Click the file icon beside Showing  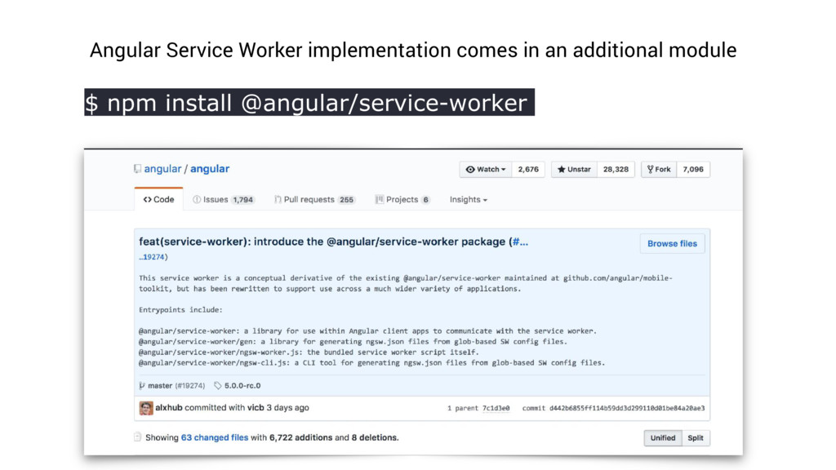(137, 437)
